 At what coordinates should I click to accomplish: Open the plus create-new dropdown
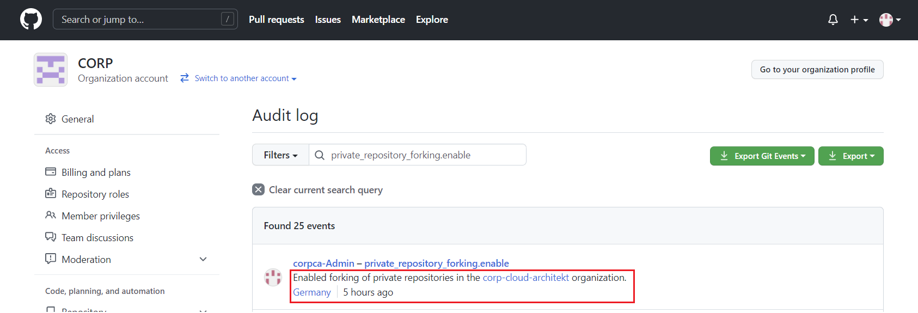coord(859,20)
